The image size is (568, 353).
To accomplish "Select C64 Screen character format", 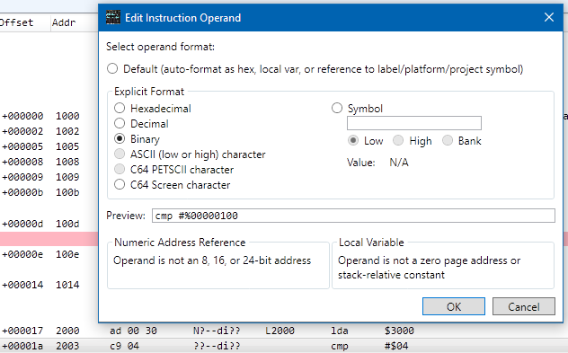I will pyautogui.click(x=120, y=185).
